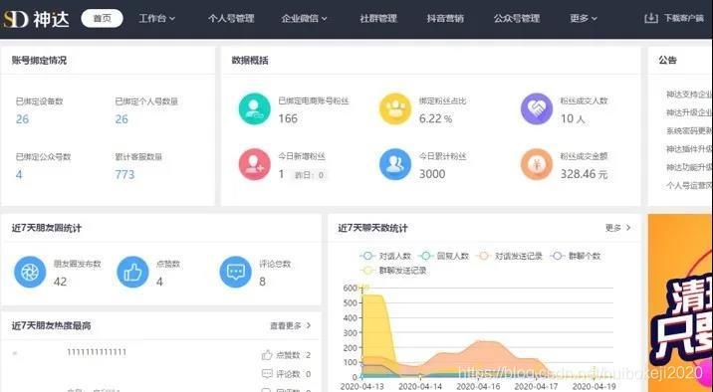Click the camera shutter 朋友圈发布数 icon
713x392 pixels.
click(30, 272)
